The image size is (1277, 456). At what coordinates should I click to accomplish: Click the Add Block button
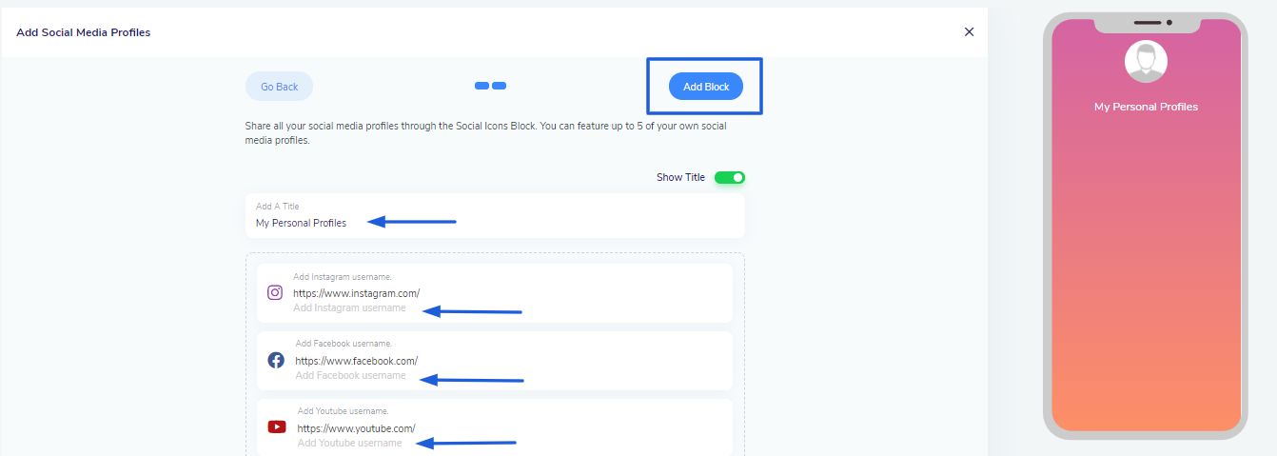coord(705,87)
